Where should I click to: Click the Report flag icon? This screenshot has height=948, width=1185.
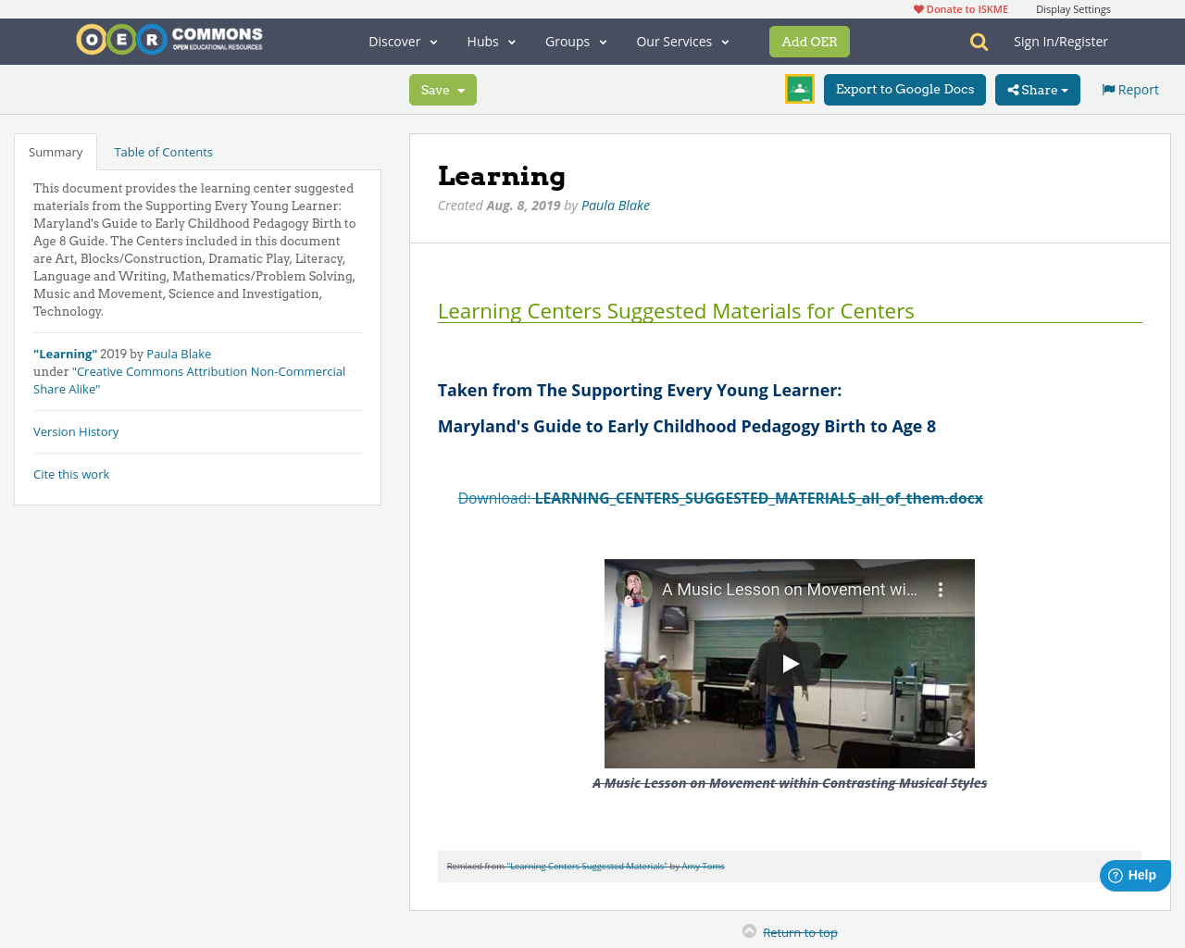click(x=1108, y=89)
